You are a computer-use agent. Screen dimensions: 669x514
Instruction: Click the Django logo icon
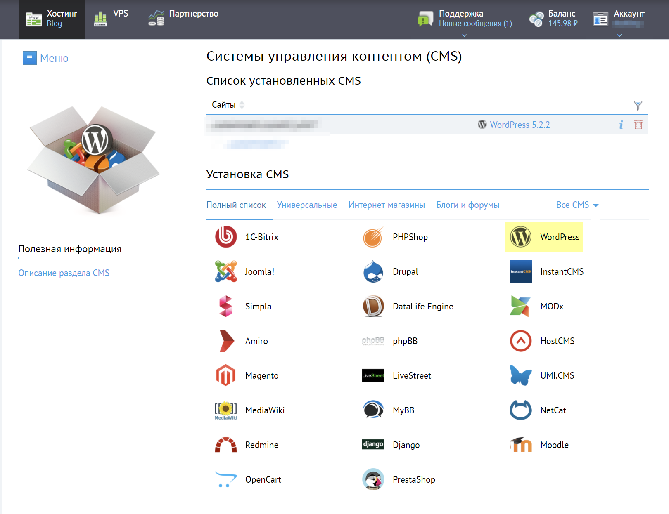point(373,444)
